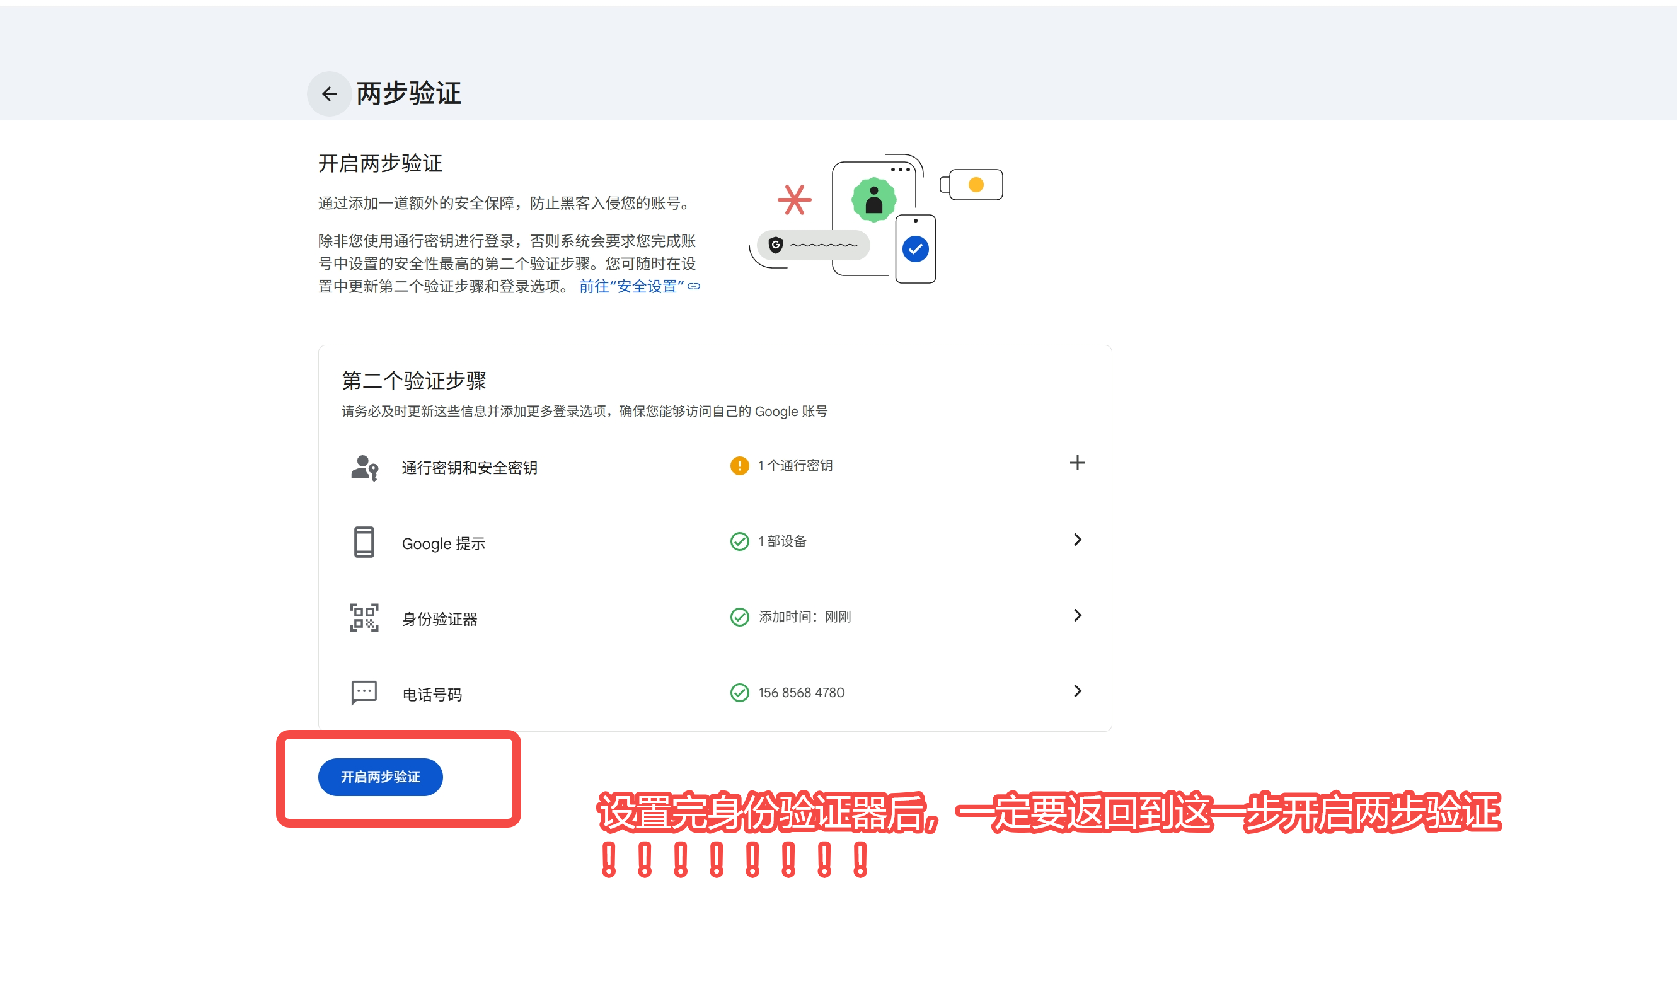The image size is (1677, 989).
Task: Select the Google 提示 row label
Action: 443,544
